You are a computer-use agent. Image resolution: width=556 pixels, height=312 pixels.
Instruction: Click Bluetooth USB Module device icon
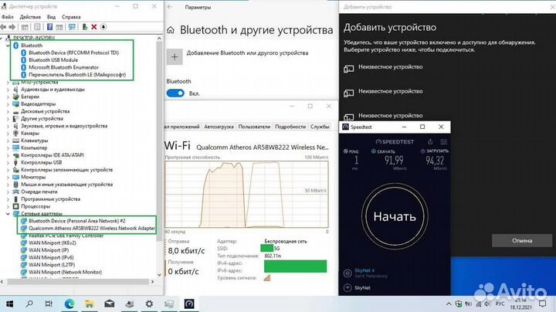tap(23, 60)
